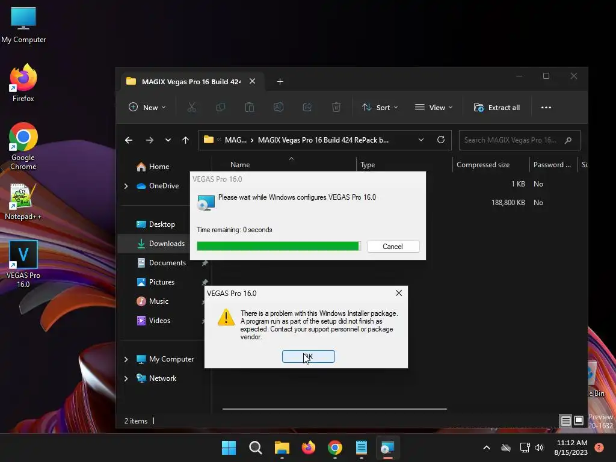This screenshot has height=462, width=616.
Task: Click the Windows Installer taskbar icon
Action: tap(387, 448)
